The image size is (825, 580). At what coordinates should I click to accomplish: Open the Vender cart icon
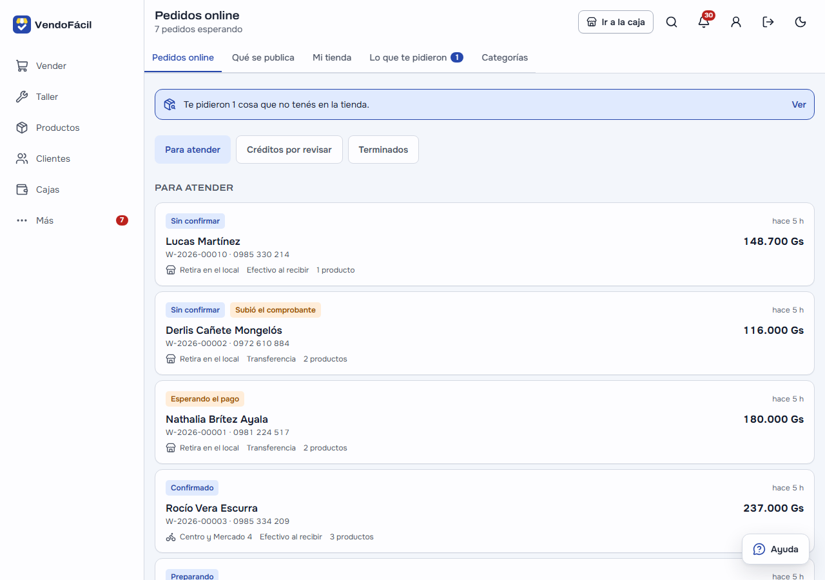point(22,66)
